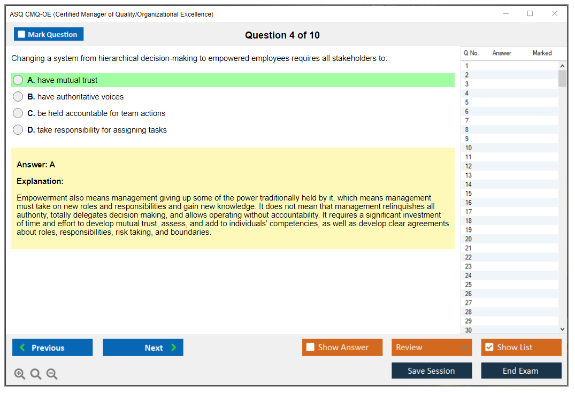Screen dimensions: 575x393
Task: Open the Review dropdown menu
Action: (x=432, y=348)
